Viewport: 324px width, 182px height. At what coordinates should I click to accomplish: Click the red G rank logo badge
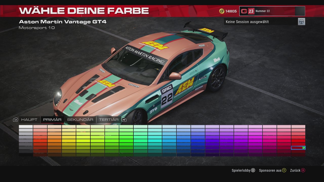point(244,11)
